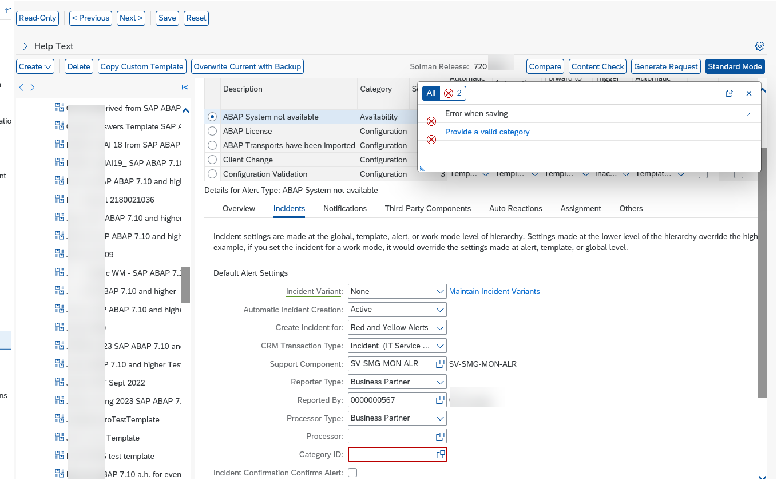
Task: Open the Processor Type dropdown
Action: (x=440, y=418)
